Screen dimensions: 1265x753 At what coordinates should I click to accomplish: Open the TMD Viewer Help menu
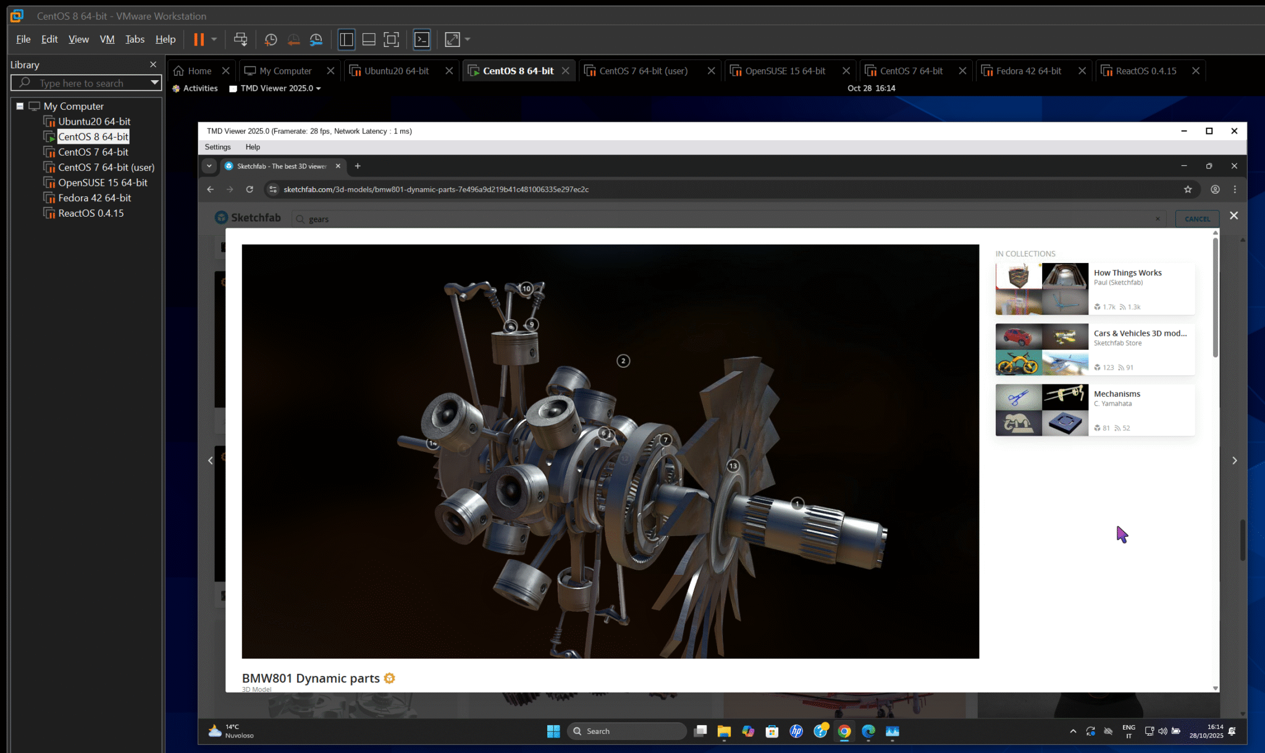click(253, 147)
